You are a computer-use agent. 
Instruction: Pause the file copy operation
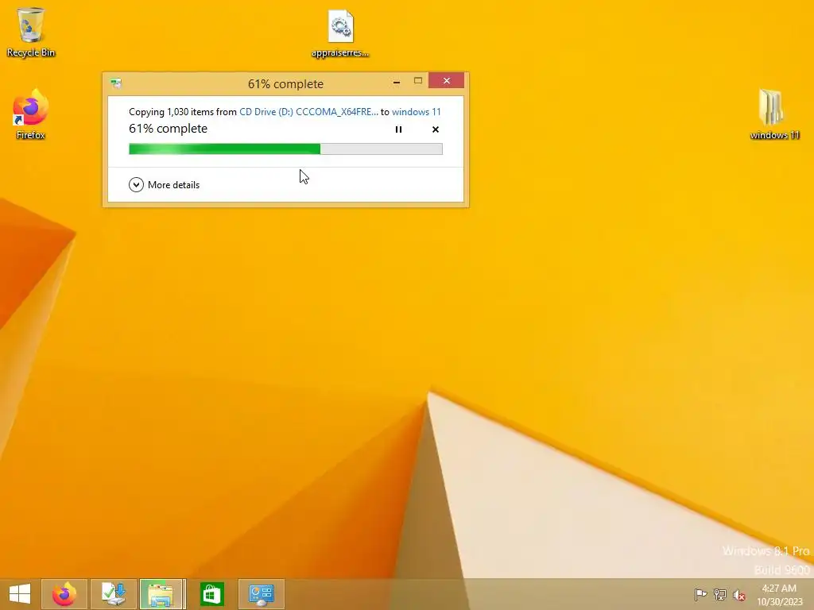tap(398, 129)
